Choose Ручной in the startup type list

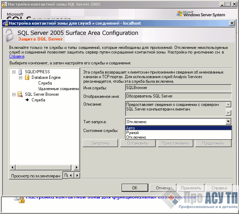(x=178, y=133)
